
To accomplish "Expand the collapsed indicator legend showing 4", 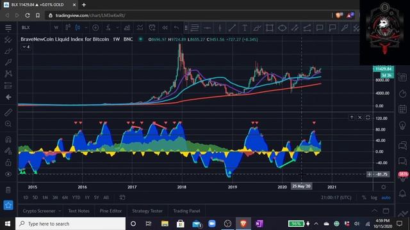I will pyautogui.click(x=26, y=47).
